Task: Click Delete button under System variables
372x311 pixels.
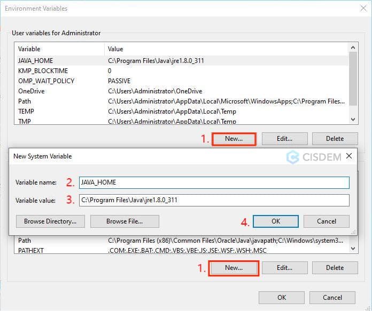Action: coord(335,268)
